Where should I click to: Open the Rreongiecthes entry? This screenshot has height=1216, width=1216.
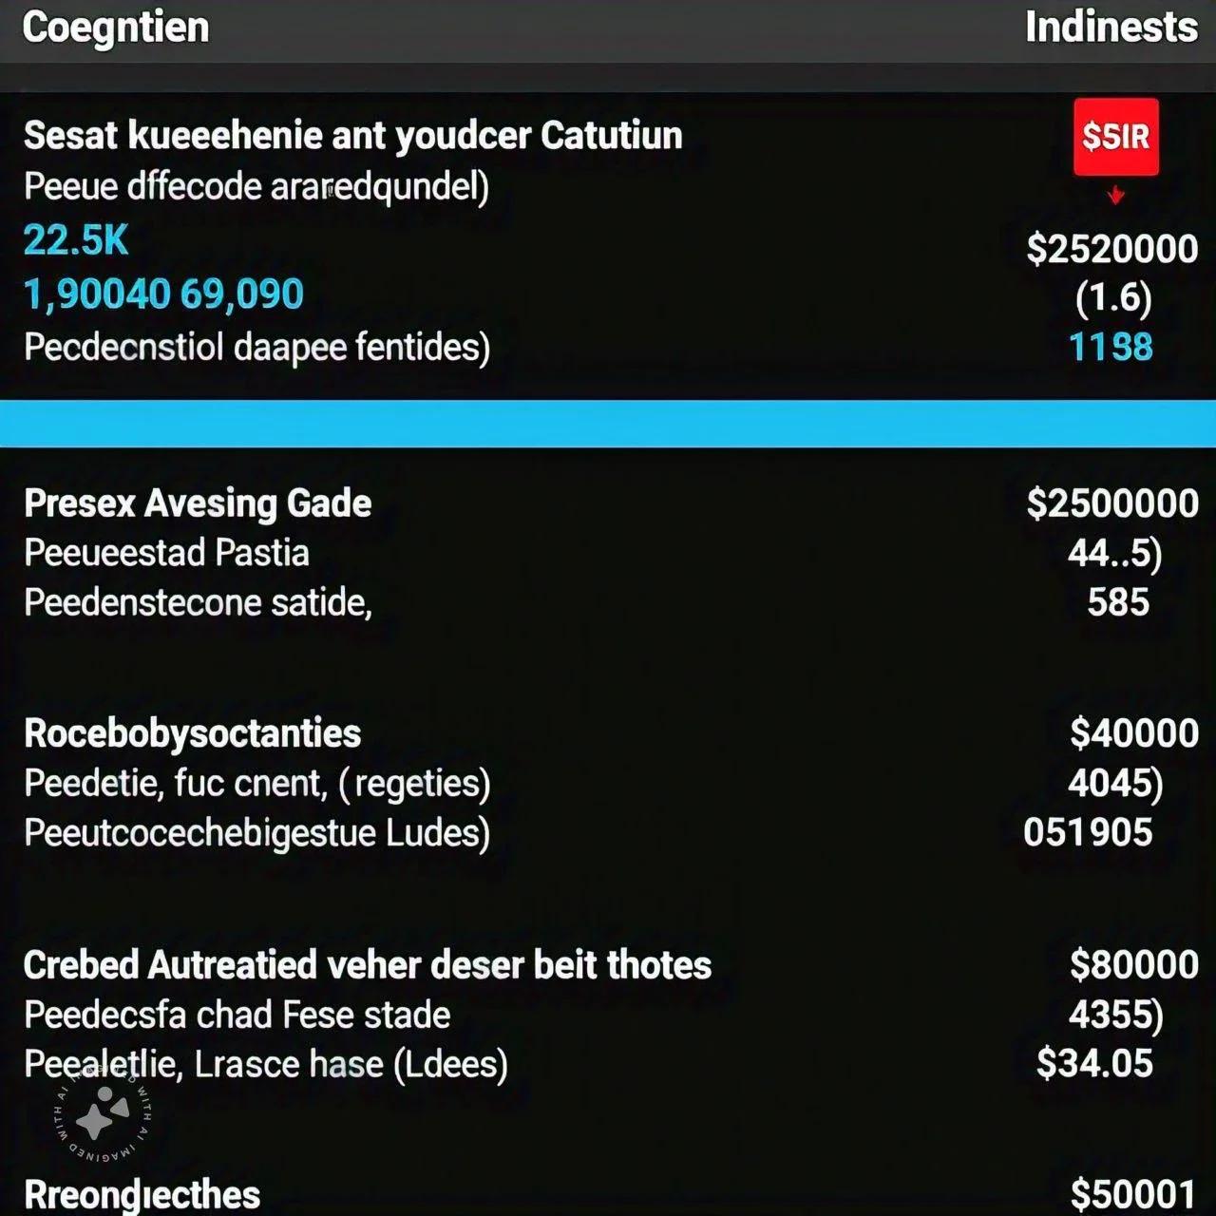(142, 1195)
